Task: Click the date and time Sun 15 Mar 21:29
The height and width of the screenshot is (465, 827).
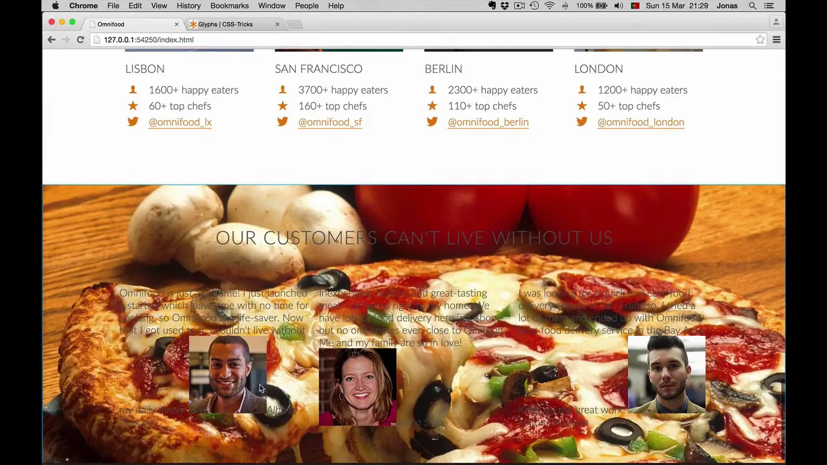Action: click(676, 6)
